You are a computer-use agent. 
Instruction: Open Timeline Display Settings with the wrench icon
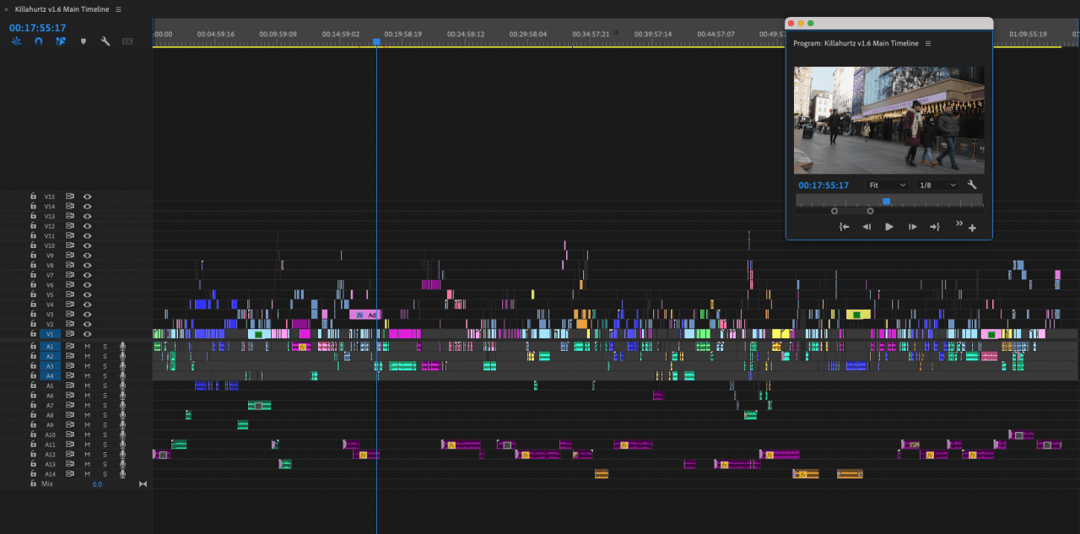[x=105, y=40]
